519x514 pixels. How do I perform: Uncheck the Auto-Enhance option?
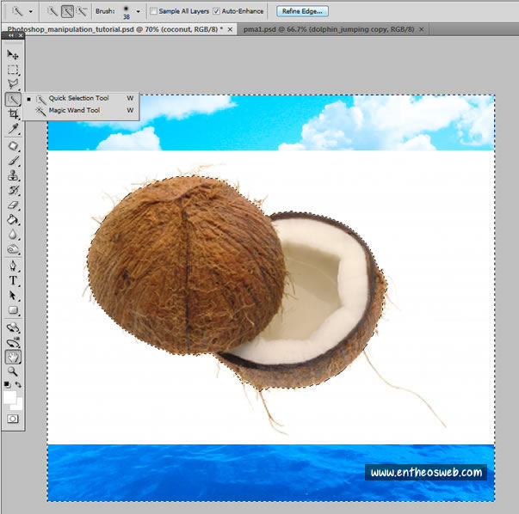tap(216, 11)
